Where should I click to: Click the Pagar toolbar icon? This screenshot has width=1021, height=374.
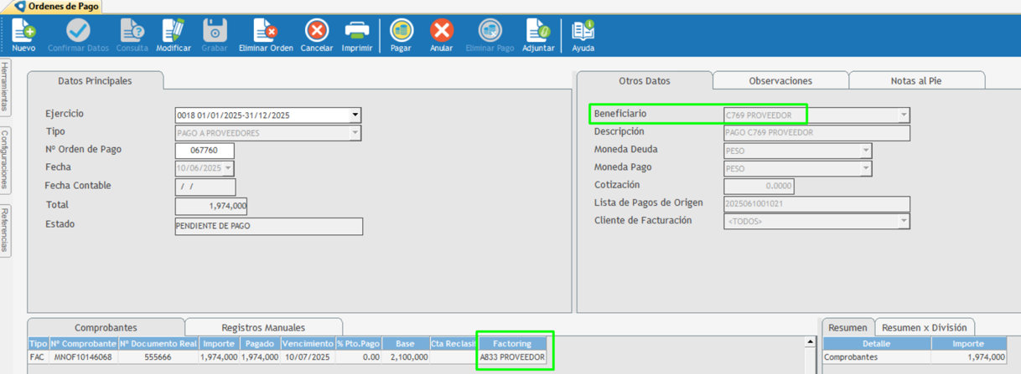pos(402,32)
